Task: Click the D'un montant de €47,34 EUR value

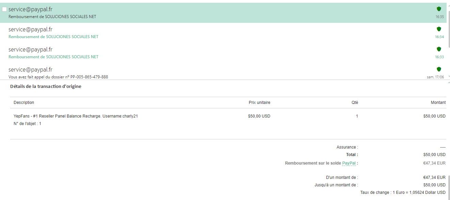Action: point(434,178)
